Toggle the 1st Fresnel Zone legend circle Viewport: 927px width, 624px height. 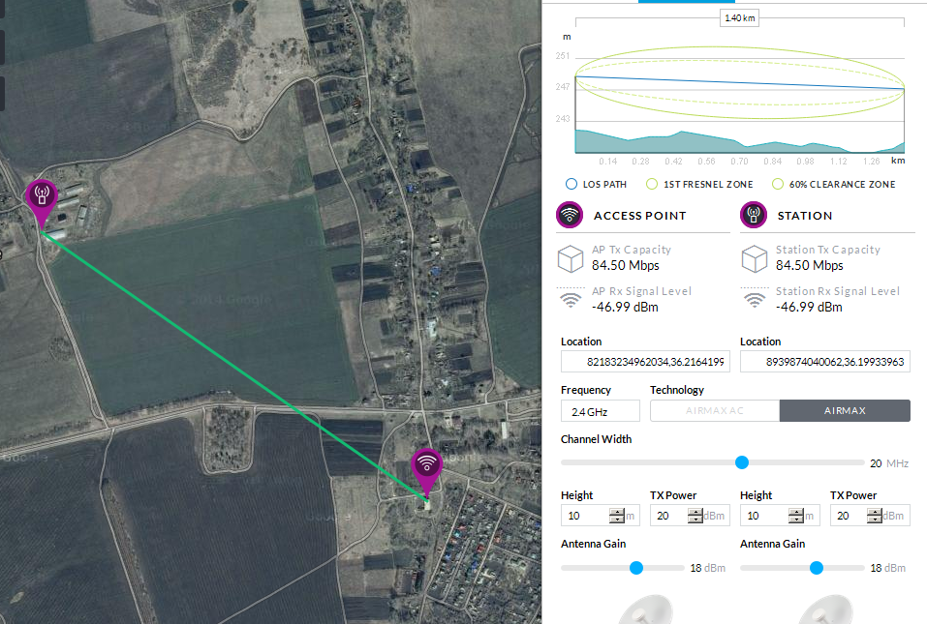652,184
